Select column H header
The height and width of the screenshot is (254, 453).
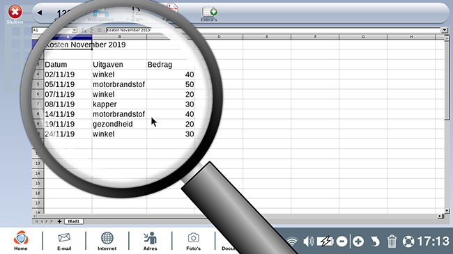coord(411,37)
